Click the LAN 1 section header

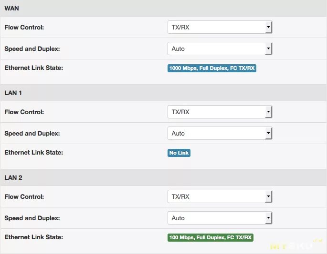click(x=13, y=93)
